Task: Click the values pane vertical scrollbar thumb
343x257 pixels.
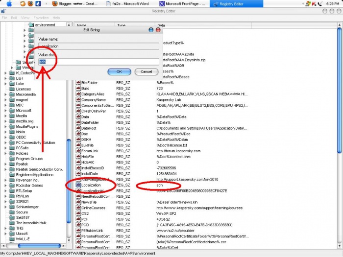Action: pyautogui.click(x=339, y=90)
